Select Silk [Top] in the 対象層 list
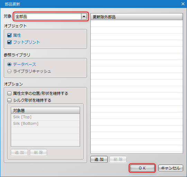187x177 pixels. coord(45,117)
